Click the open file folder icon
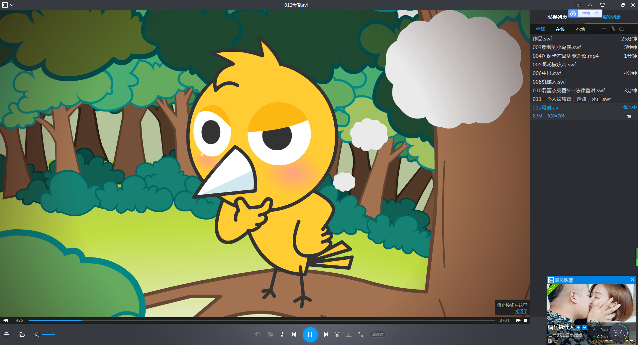Viewport: 638px width, 345px height. 22,334
